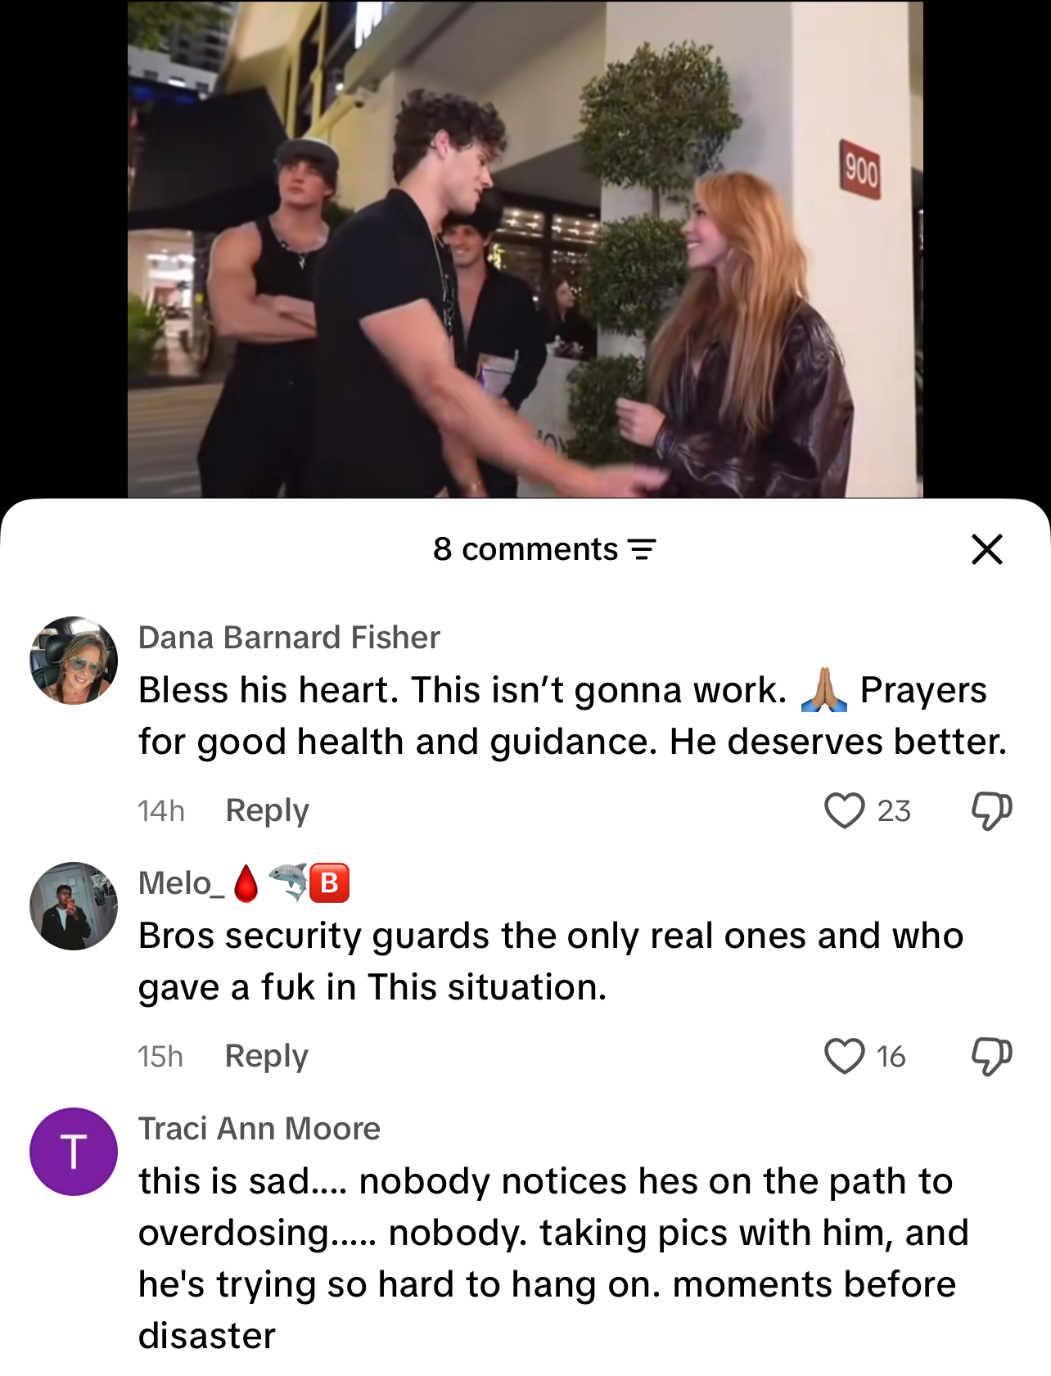
Task: Select Traci Ann Moore's comment text
Action: coord(553,1258)
